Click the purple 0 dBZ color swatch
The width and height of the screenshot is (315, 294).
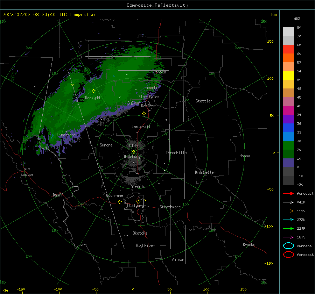pos(288,163)
